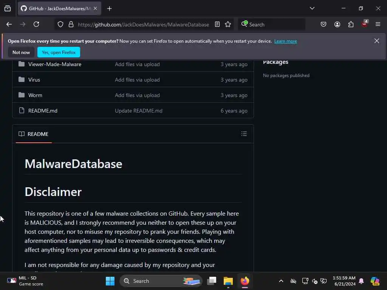Open the Firefox account icon
This screenshot has width=387, height=290.
337,24
